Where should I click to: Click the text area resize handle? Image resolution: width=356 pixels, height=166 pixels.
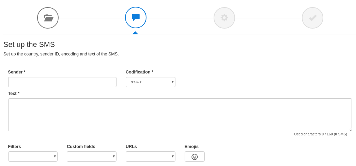click(x=350, y=129)
